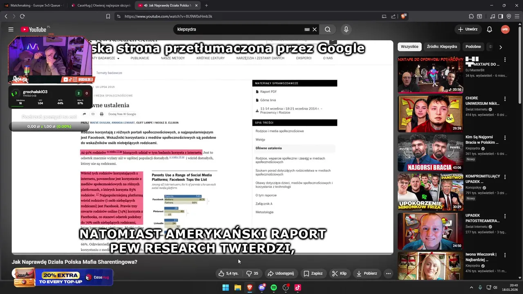
Task: Open the Windows Start menu
Action: 226,287
